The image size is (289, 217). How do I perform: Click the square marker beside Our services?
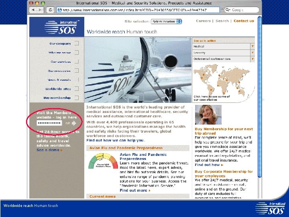tap(77, 61)
